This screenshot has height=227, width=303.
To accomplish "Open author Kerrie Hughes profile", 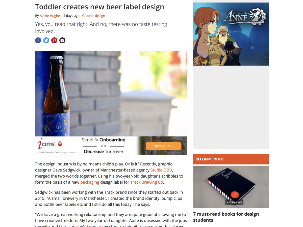I will [x=50, y=16].
